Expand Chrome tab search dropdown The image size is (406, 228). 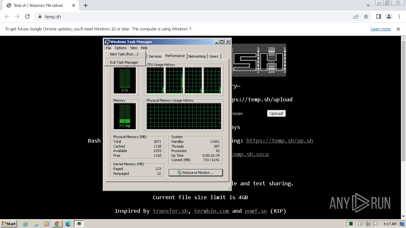368,5
